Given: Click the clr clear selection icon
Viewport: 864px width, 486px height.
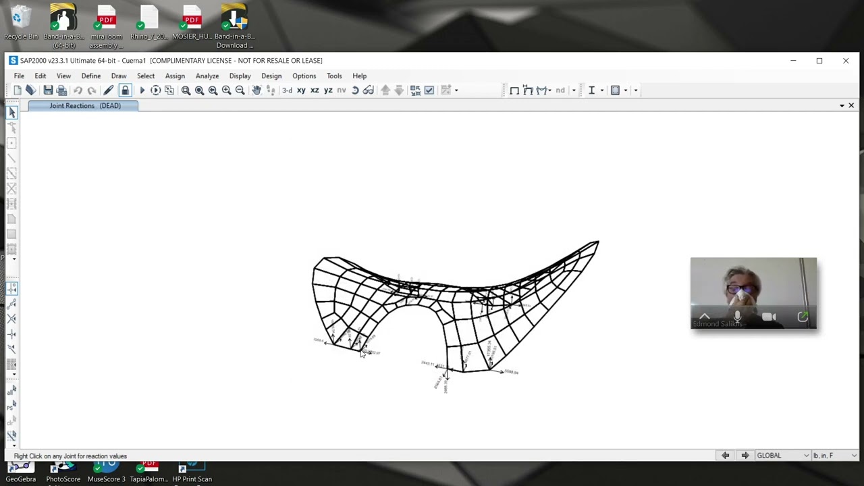Looking at the screenshot, I should coord(11,420).
